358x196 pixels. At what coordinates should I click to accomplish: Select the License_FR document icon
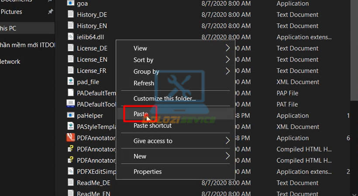pos(71,70)
